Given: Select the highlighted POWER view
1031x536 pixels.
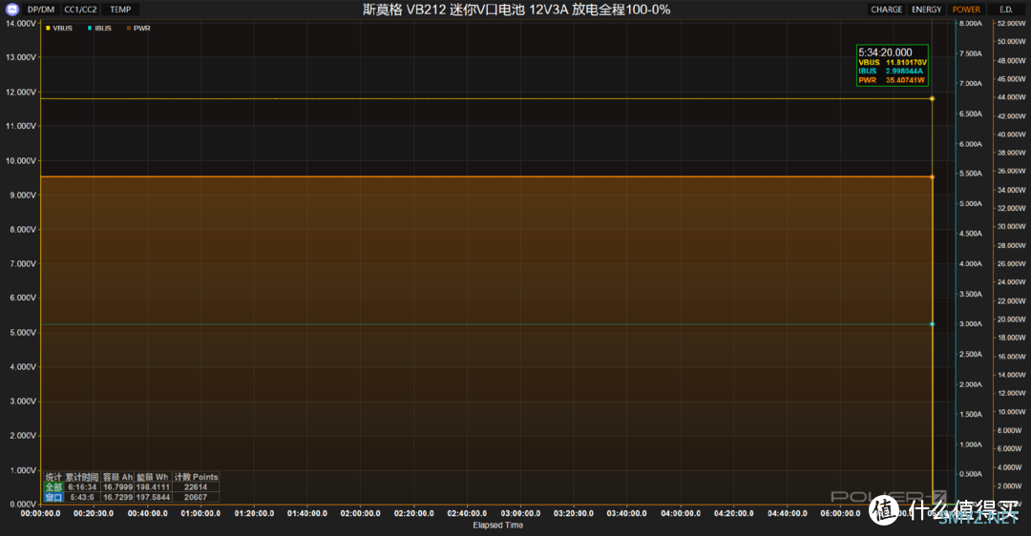Looking at the screenshot, I should click(x=966, y=10).
